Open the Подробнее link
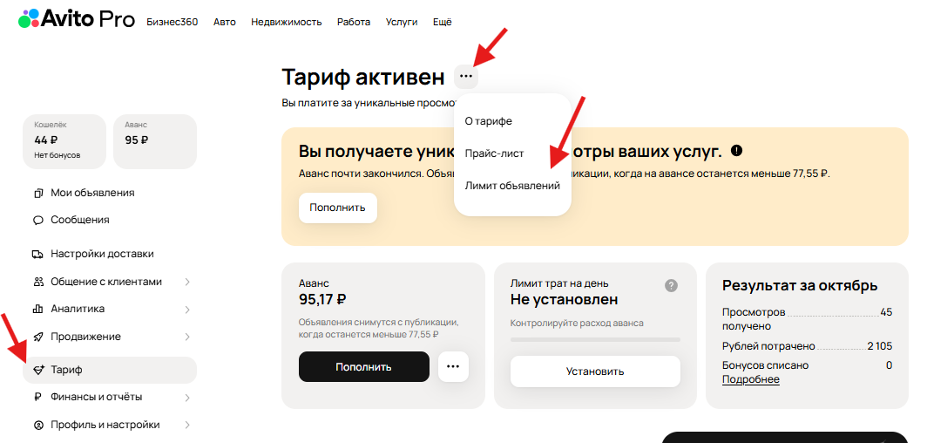Screen dimensions: 927x443 (x=751, y=379)
